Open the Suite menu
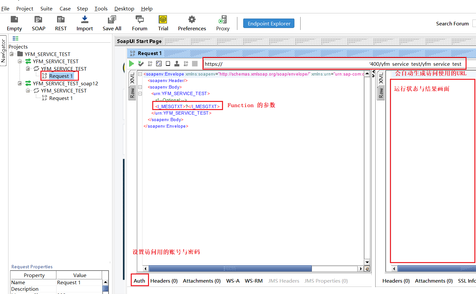This screenshot has width=476, height=294. point(46,8)
